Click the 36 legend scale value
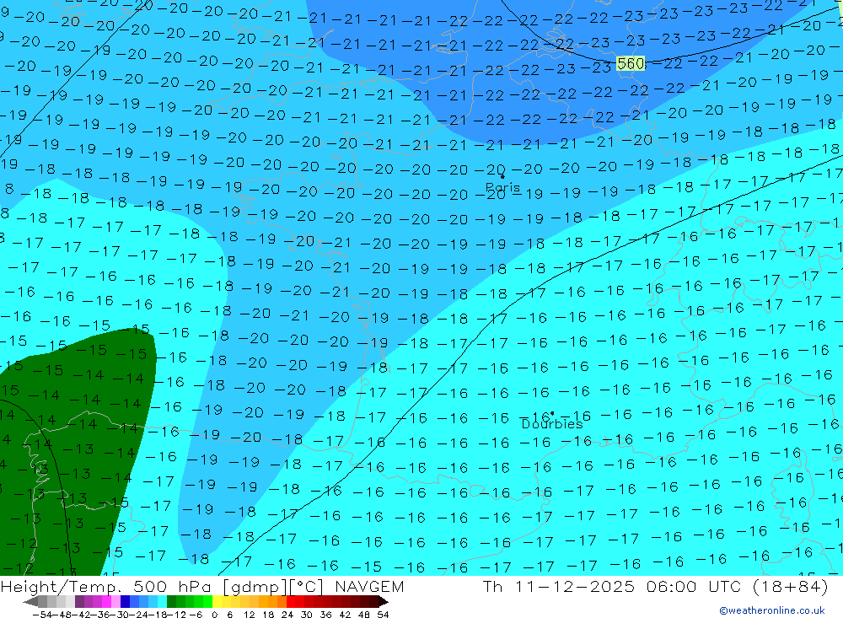The width and height of the screenshot is (843, 618). pyautogui.click(x=325, y=615)
